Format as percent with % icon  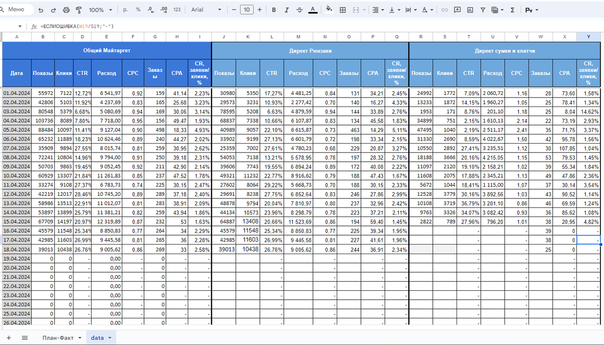(x=138, y=10)
